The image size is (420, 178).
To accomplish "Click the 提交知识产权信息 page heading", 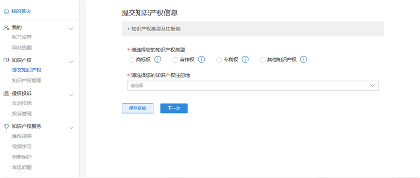I will [x=150, y=13].
